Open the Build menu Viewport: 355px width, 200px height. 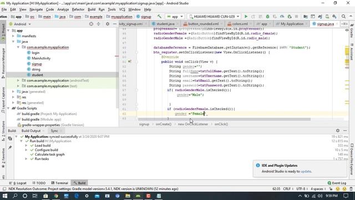tap(92, 9)
